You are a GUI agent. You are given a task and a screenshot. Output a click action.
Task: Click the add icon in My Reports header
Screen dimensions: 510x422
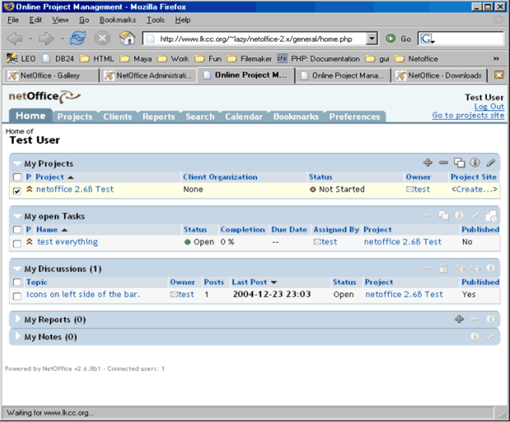[459, 319]
